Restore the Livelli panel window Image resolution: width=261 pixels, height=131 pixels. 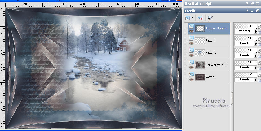click(258, 11)
